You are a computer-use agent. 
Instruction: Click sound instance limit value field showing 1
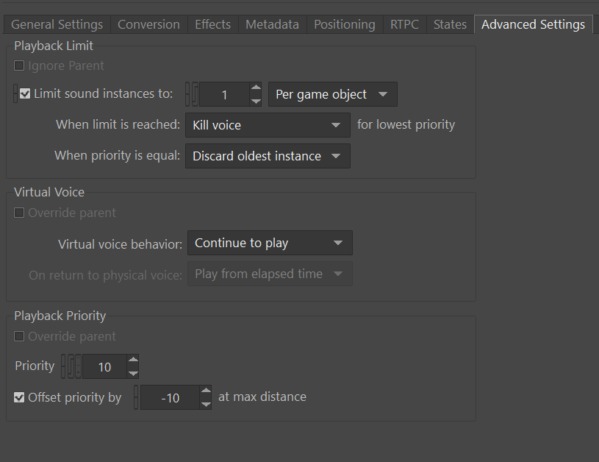coord(224,94)
